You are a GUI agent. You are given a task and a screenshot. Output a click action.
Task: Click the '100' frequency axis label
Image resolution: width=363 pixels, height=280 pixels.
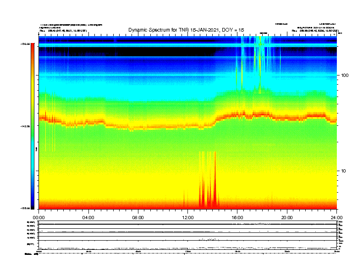pos(345,75)
